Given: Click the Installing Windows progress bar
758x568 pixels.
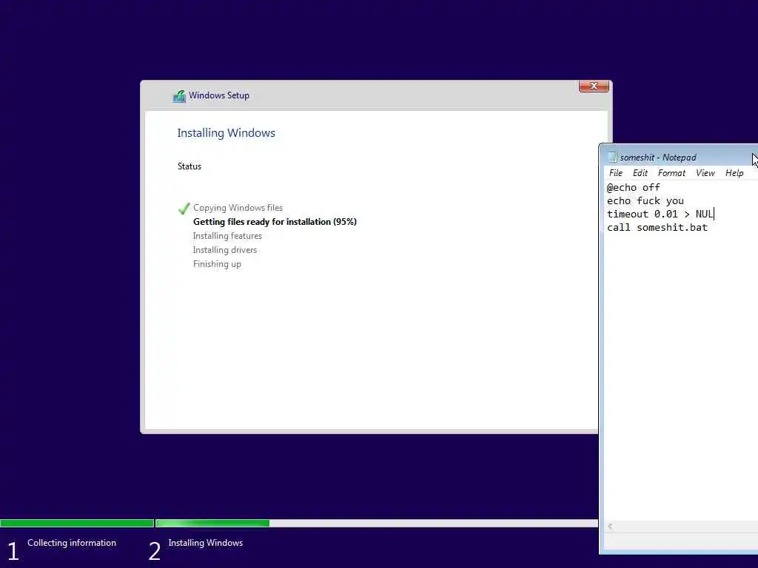Looking at the screenshot, I should (x=377, y=523).
